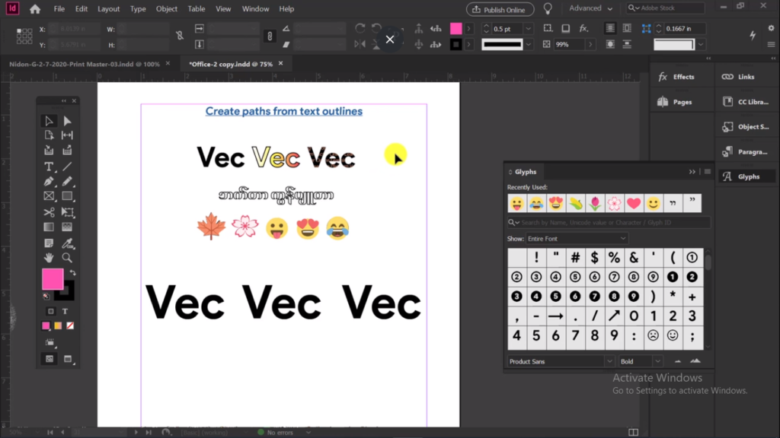Click the pink fill color swatch in toolbox
This screenshot has width=780, height=438.
coord(53,279)
